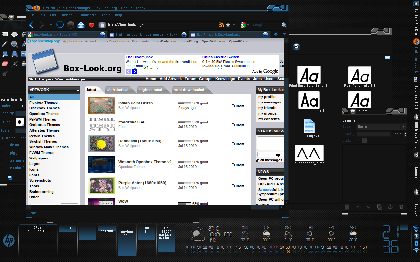Select the Shear tool in GIMP Toolbox
The width and height of the screenshot is (420, 262).
pyautogui.click(x=5, y=54)
